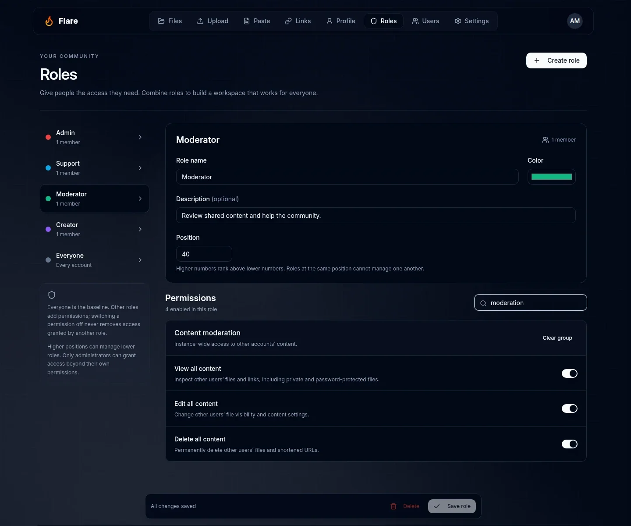Viewport: 631px width, 526px height.
Task: Click the Flare flame logo icon
Action: tap(49, 21)
